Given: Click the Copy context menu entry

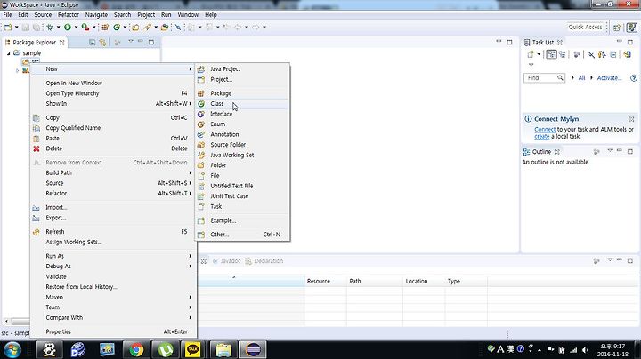Looking at the screenshot, I should (113, 117).
